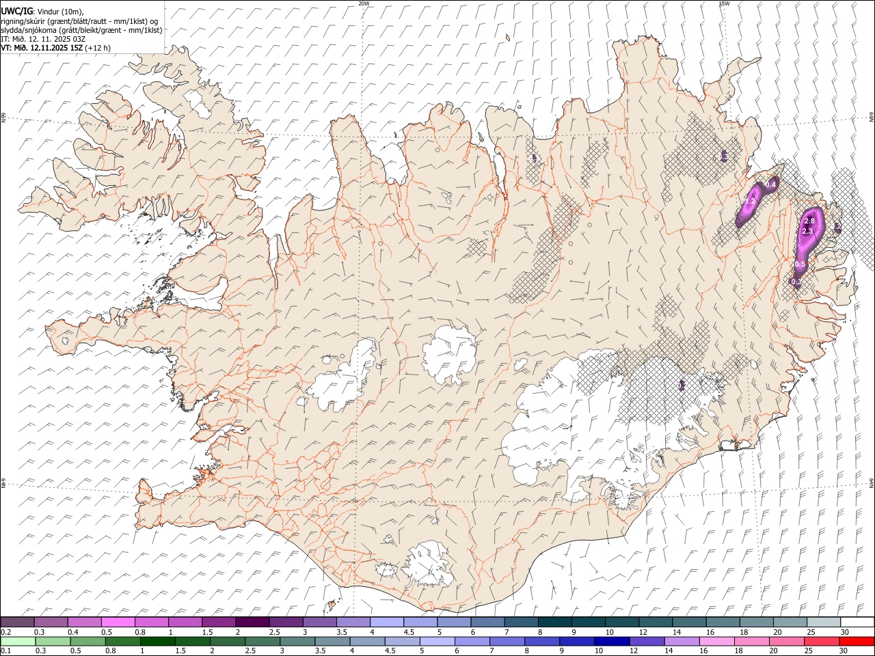Click the top-row legend swatch labeled 0.2

[17, 623]
